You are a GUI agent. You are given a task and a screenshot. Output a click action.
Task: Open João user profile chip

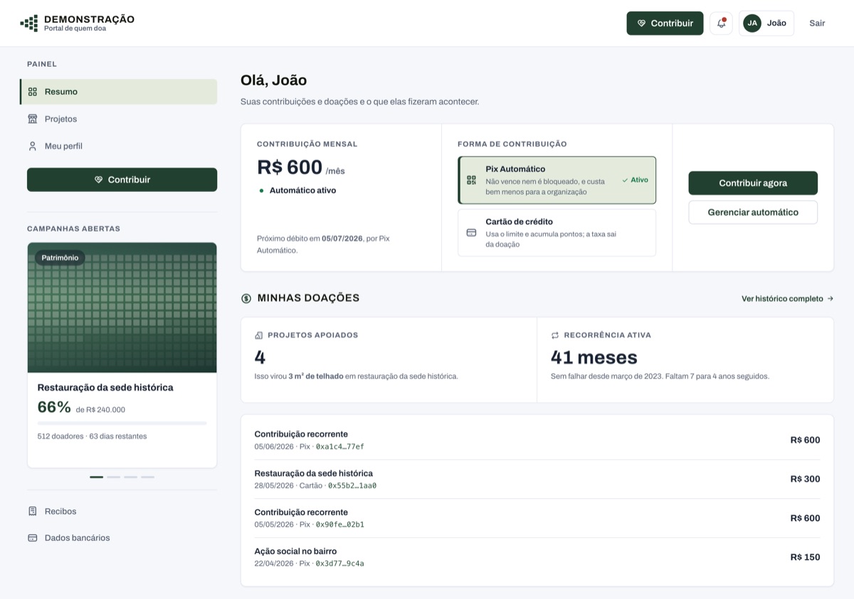[x=766, y=23]
